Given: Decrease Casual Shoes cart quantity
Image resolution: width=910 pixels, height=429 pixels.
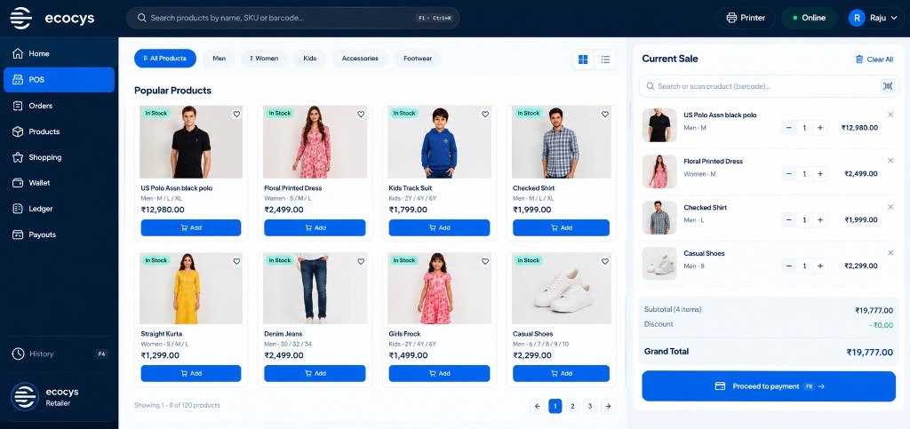Looking at the screenshot, I should point(789,266).
